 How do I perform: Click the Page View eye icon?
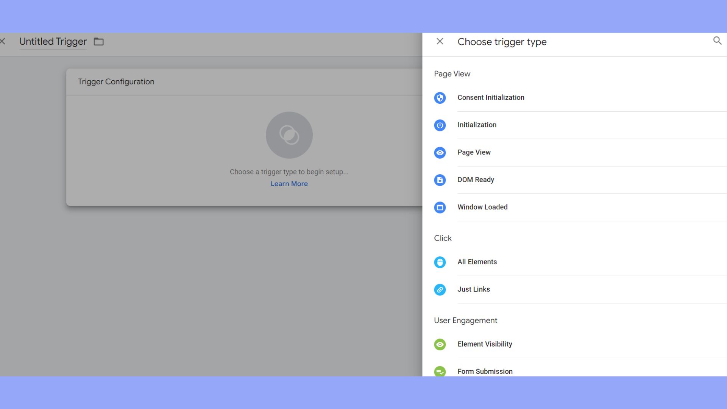tap(440, 153)
